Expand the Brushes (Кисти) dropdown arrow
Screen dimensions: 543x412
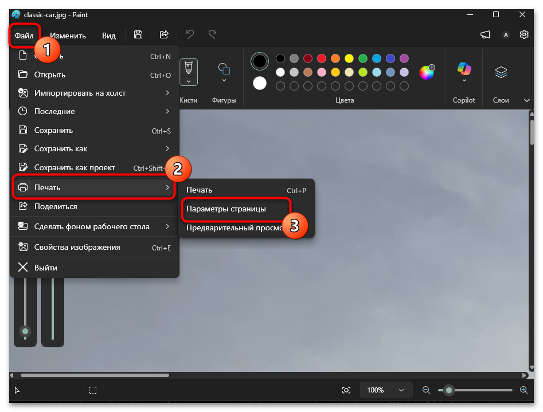point(189,81)
